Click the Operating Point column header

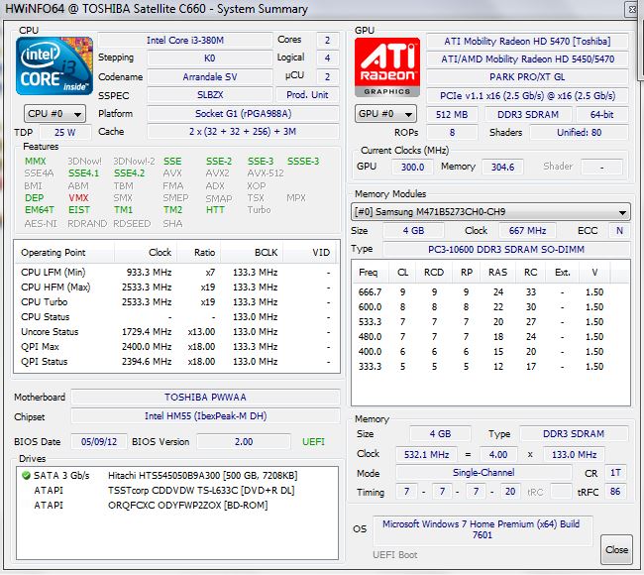tap(64, 253)
